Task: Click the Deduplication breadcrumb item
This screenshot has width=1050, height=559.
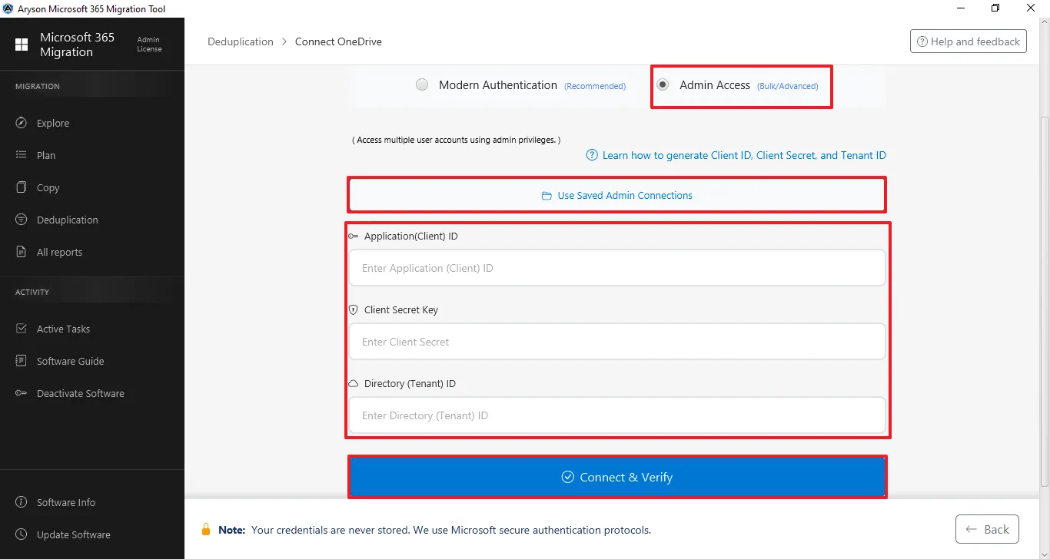Action: click(x=241, y=41)
